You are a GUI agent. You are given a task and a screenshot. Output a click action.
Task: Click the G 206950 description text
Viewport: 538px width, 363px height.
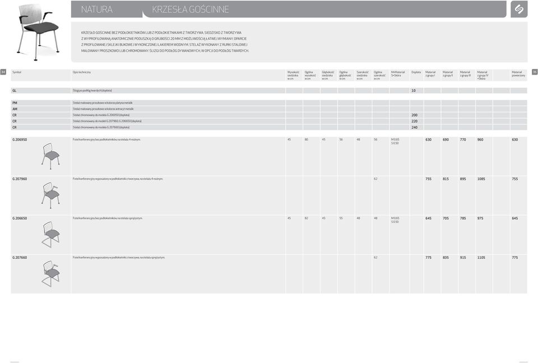106,139
